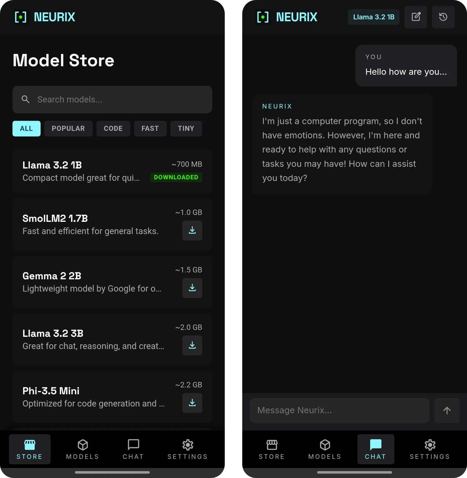Download the SmolLM2 1.7B model
467x478 pixels.
(192, 231)
